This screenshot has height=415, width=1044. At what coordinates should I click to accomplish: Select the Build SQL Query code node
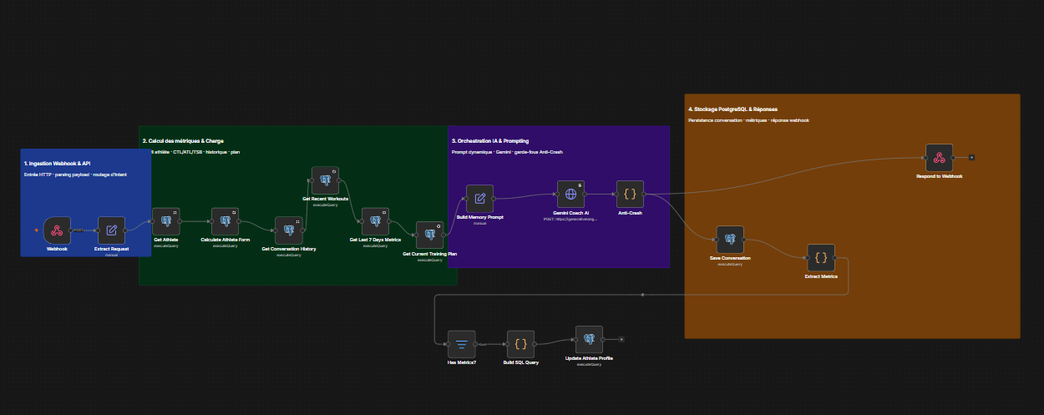520,343
